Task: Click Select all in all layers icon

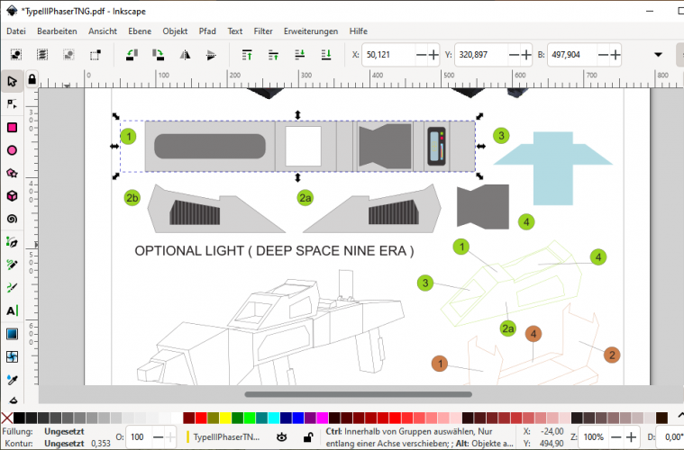Action: coord(42,55)
